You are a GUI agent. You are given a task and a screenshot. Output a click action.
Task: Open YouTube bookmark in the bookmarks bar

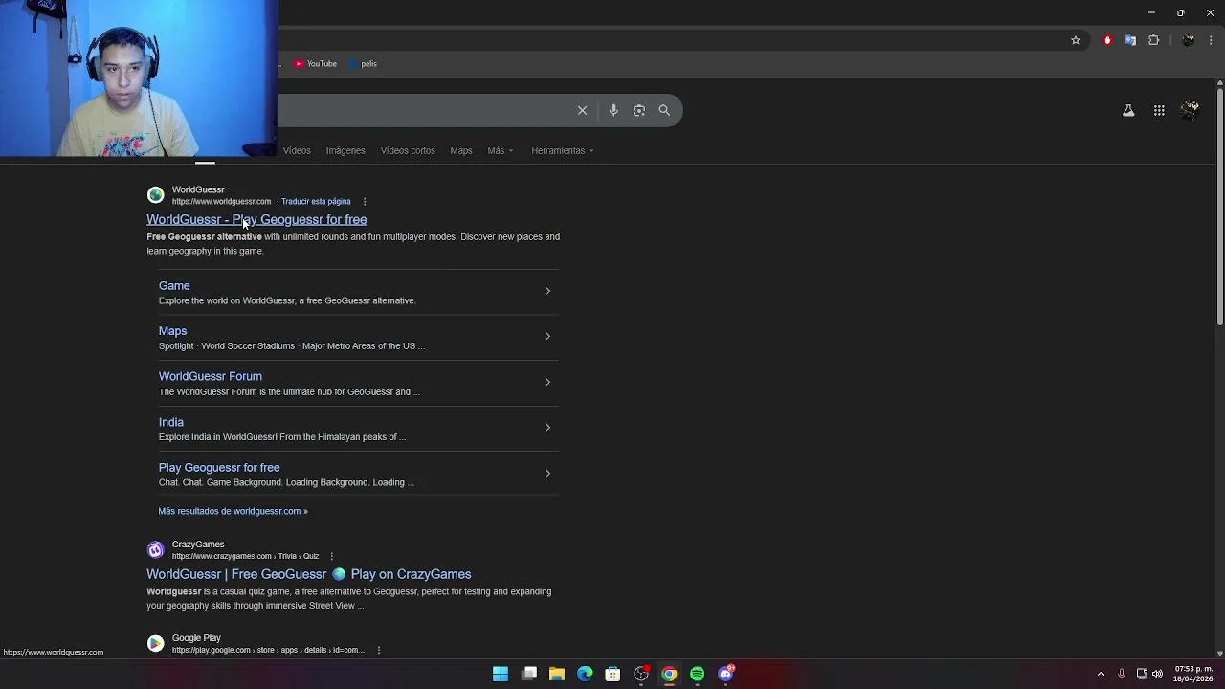[x=316, y=64]
